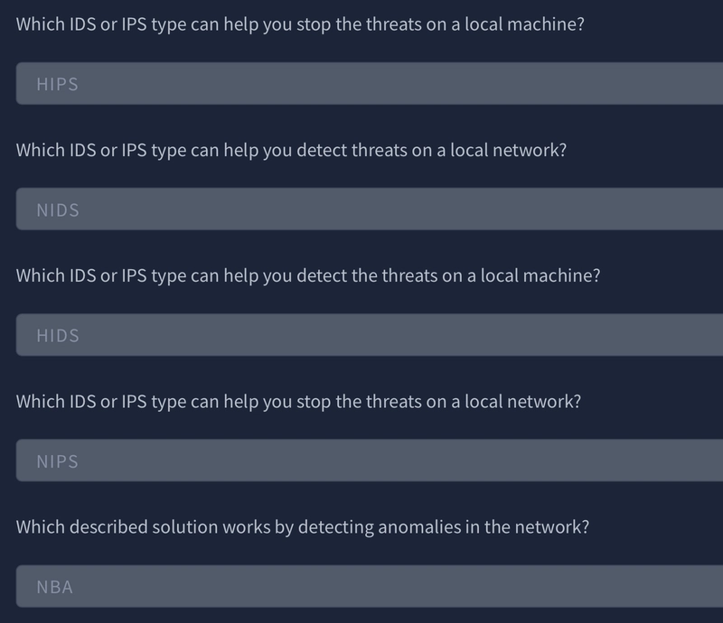Click question about stopping threats on local network
The image size is (723, 623).
pyautogui.click(x=298, y=402)
